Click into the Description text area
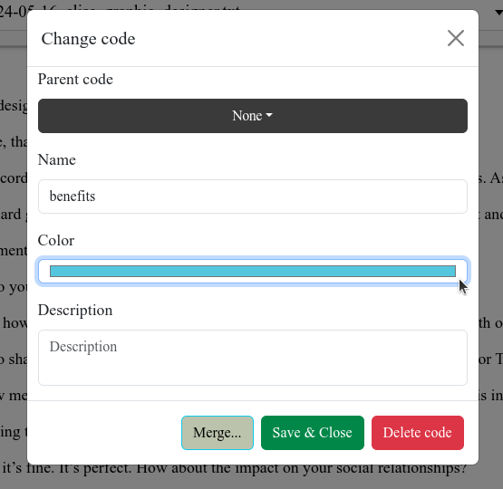This screenshot has height=489, width=503. point(253,358)
